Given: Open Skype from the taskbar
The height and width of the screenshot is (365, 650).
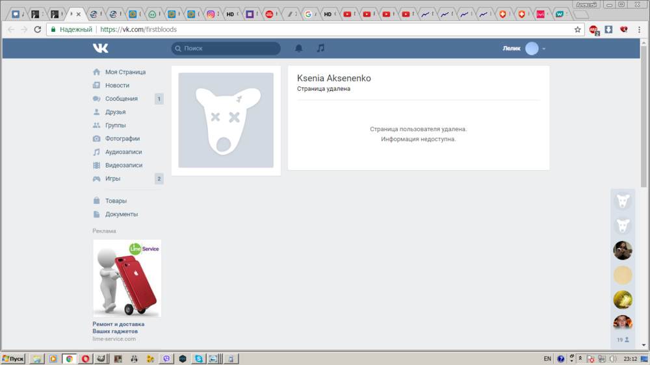Looking at the screenshot, I should [x=198, y=359].
